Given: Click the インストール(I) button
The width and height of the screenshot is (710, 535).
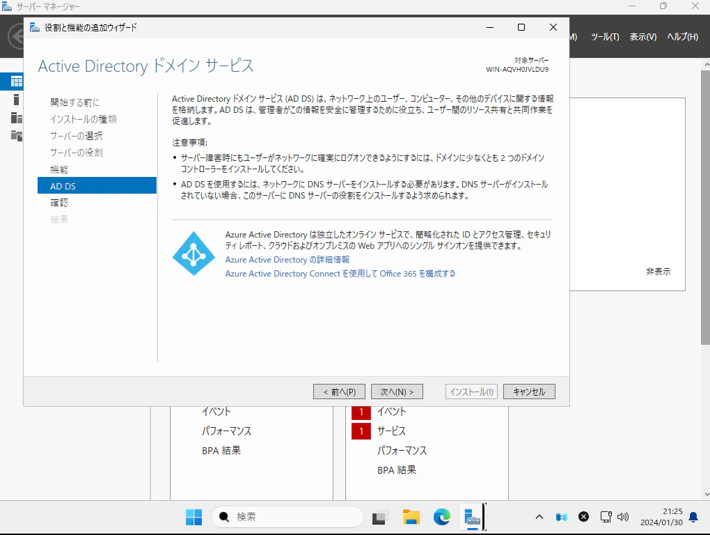Looking at the screenshot, I should click(471, 392).
